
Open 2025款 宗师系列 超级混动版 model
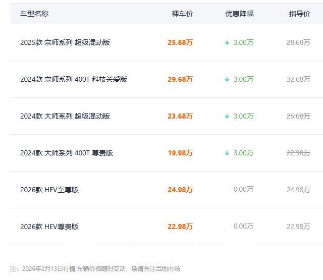[x=65, y=43]
